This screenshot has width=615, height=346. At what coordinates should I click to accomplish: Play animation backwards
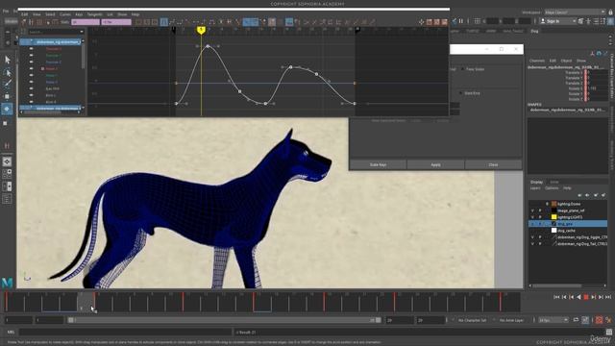(x=578, y=297)
